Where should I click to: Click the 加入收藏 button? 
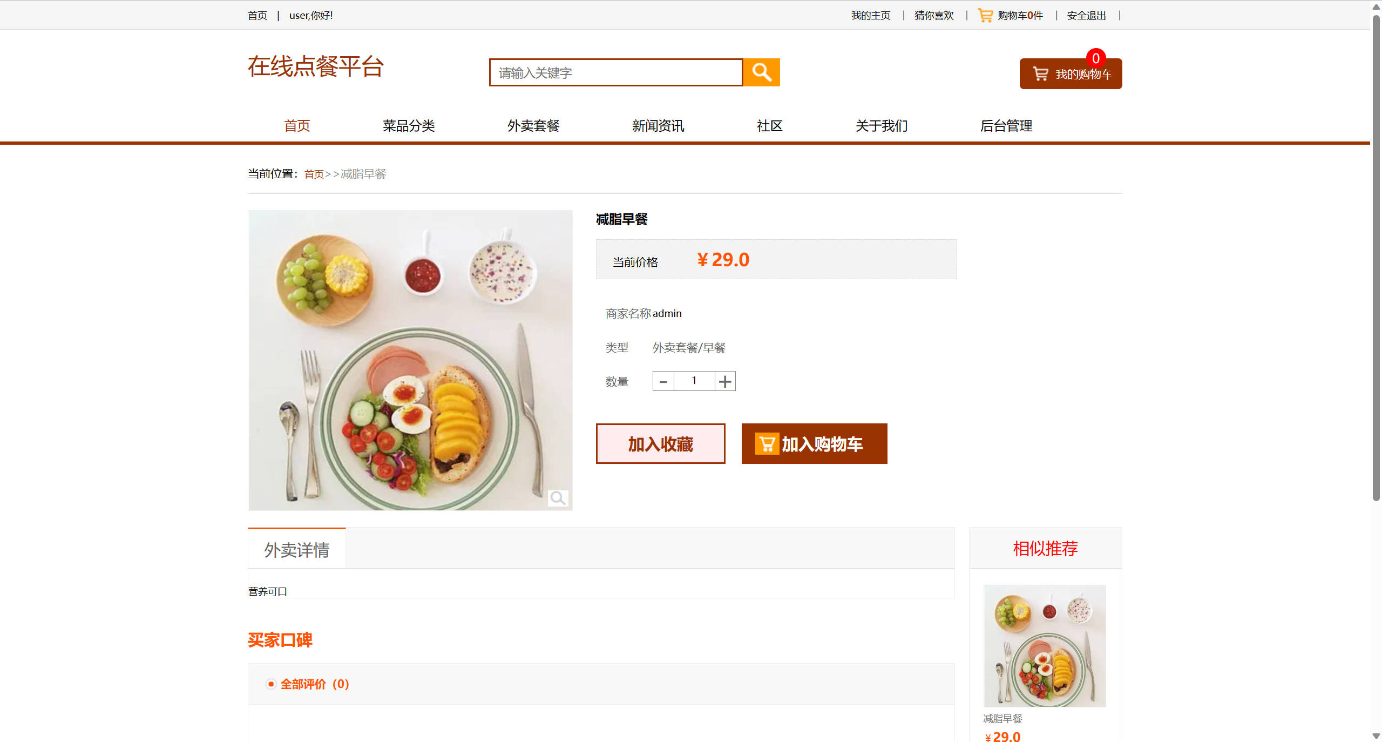(660, 444)
